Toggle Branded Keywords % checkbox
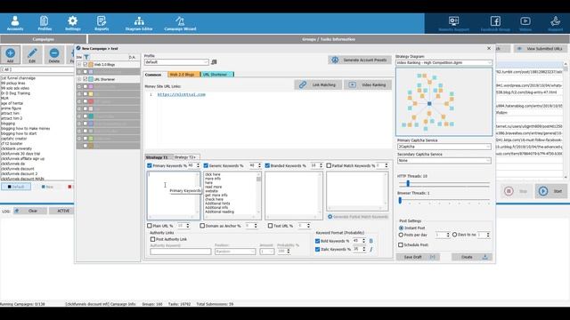 [267, 165]
